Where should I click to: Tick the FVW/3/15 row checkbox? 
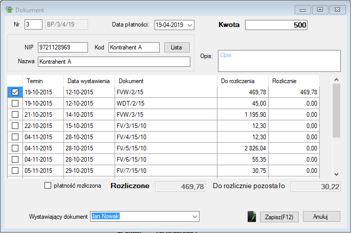[x=15, y=115]
